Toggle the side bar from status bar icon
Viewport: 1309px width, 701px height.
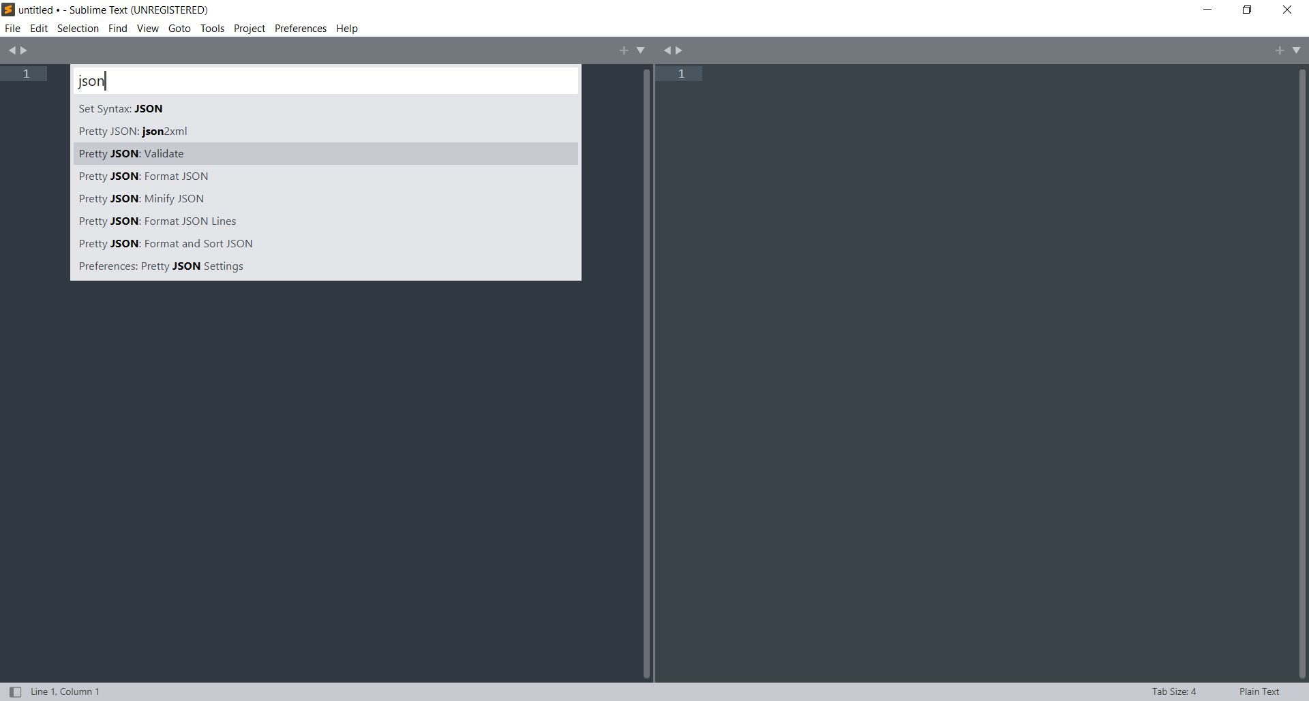(15, 691)
